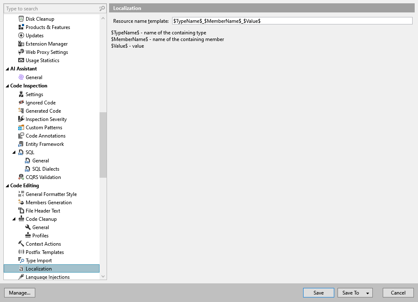Select the Type Import label

(x=39, y=261)
